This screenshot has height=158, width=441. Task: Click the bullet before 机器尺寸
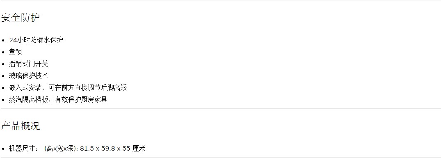coord(3,149)
